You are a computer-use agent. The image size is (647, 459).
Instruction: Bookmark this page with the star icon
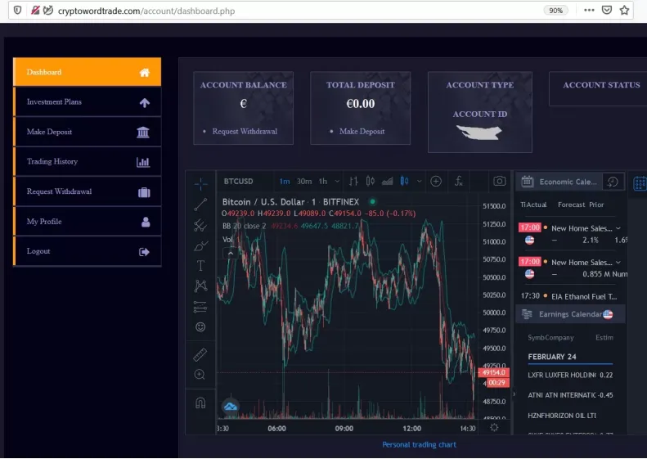(624, 11)
